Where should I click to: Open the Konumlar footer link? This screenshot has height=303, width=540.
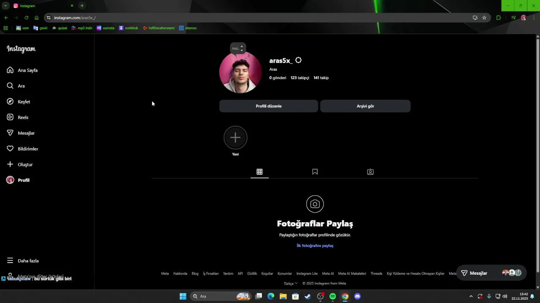pos(285,274)
